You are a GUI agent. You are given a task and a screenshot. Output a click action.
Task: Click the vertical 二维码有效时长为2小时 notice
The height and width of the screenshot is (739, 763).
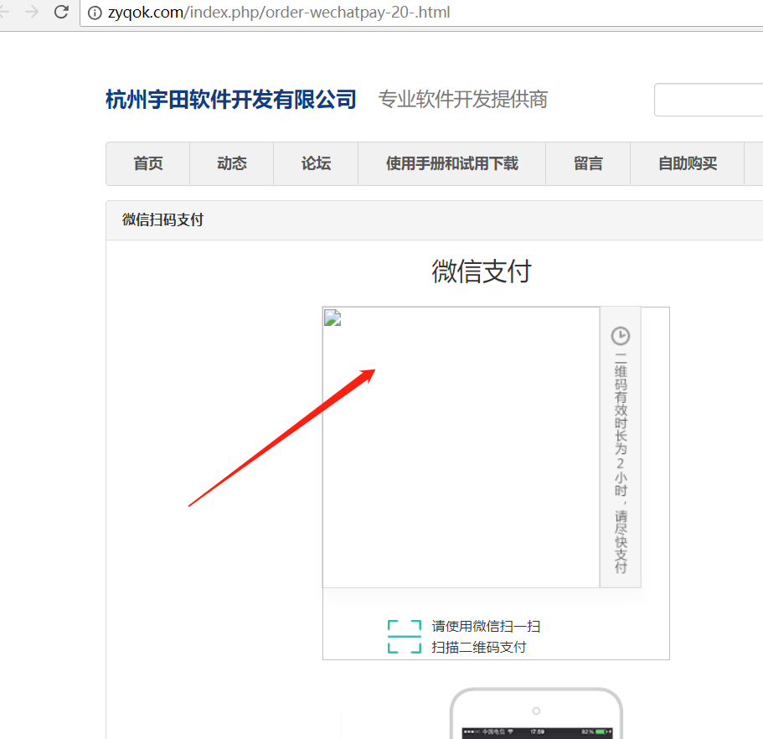tap(621, 463)
